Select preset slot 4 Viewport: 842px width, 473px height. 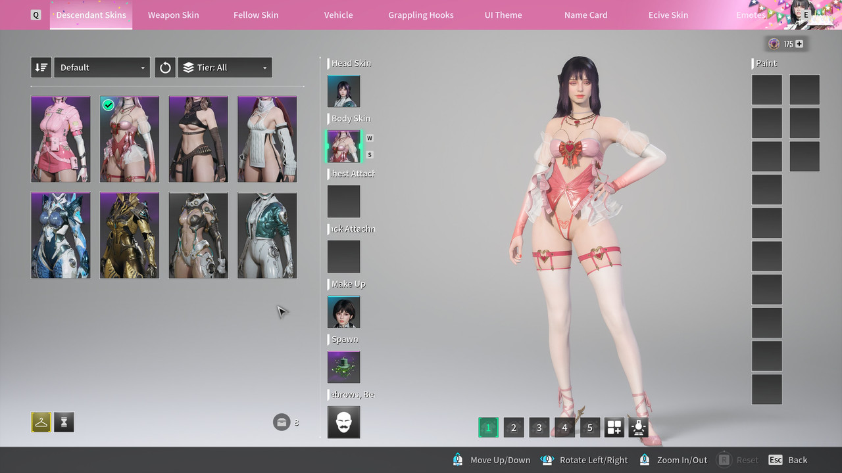[x=564, y=428]
